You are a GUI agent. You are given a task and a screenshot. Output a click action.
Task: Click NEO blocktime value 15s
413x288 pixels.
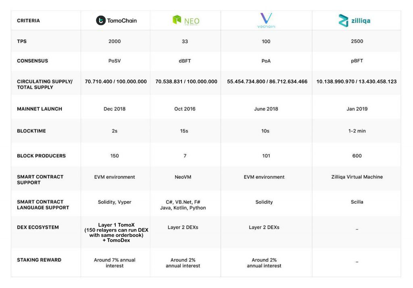(184, 131)
